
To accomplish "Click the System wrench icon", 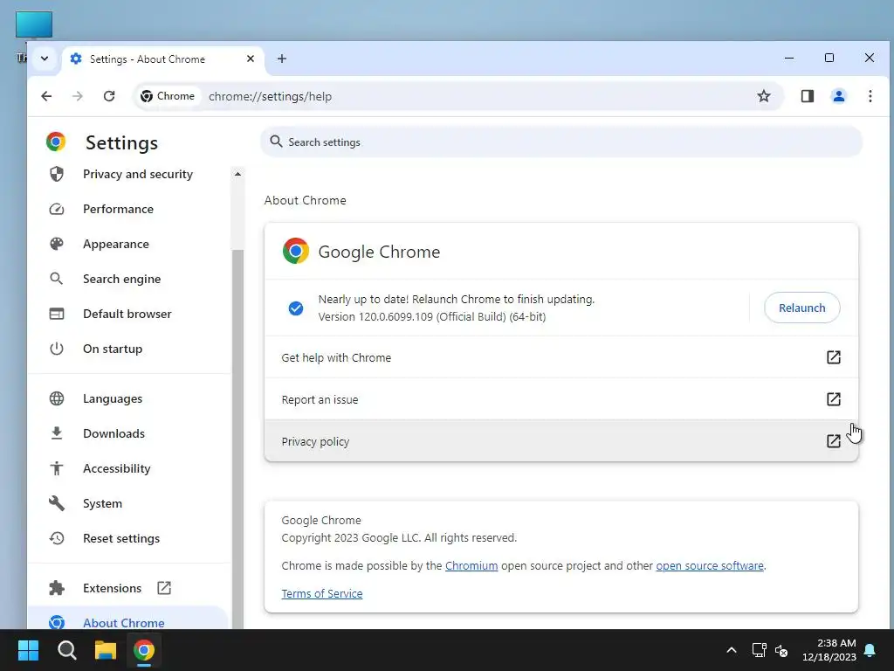I will pyautogui.click(x=57, y=503).
